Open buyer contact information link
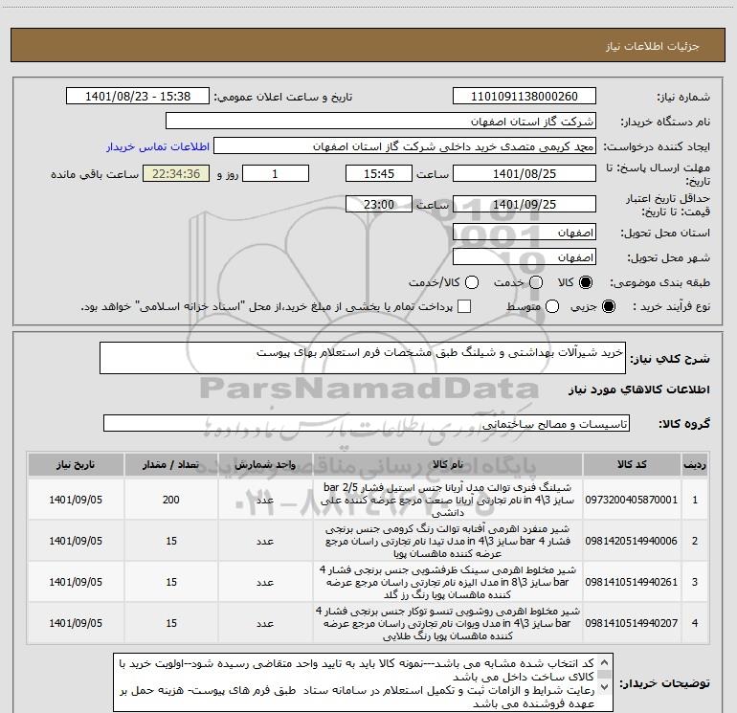737x713 pixels. (158, 146)
